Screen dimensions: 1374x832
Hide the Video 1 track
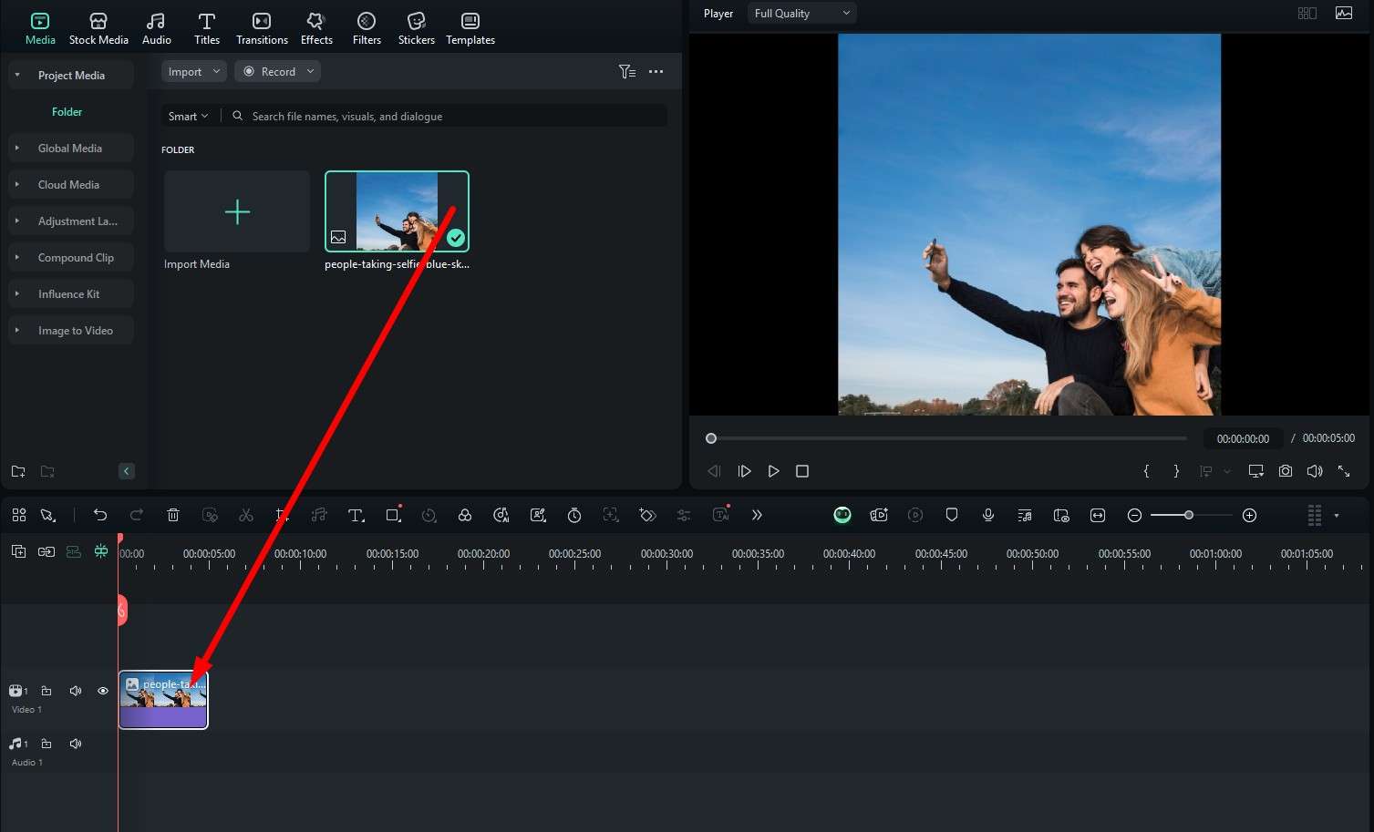point(103,691)
